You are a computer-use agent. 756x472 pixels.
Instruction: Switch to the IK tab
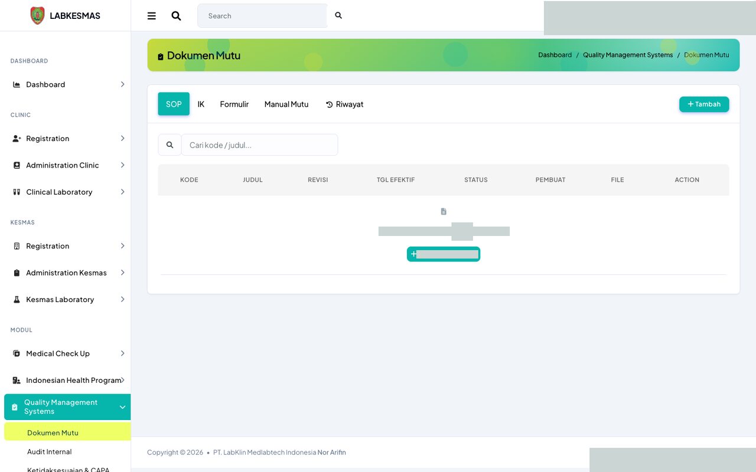201,104
